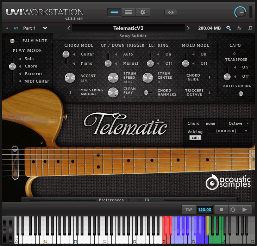Click the Min String Amount value 3
The image size is (257, 246).
click(70, 92)
